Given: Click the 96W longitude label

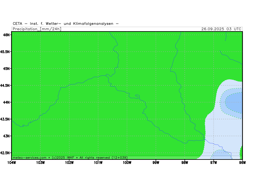Looking at the screenshot, I should coord(242,163).
